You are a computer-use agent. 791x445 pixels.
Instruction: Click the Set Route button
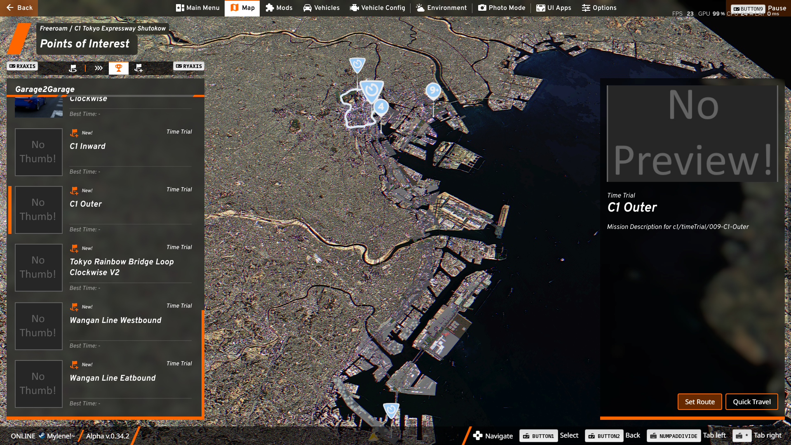point(699,402)
